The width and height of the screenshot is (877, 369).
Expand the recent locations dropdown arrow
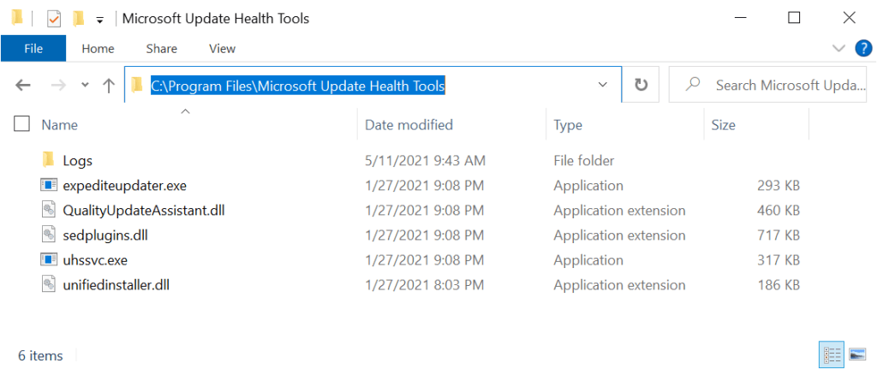point(84,85)
